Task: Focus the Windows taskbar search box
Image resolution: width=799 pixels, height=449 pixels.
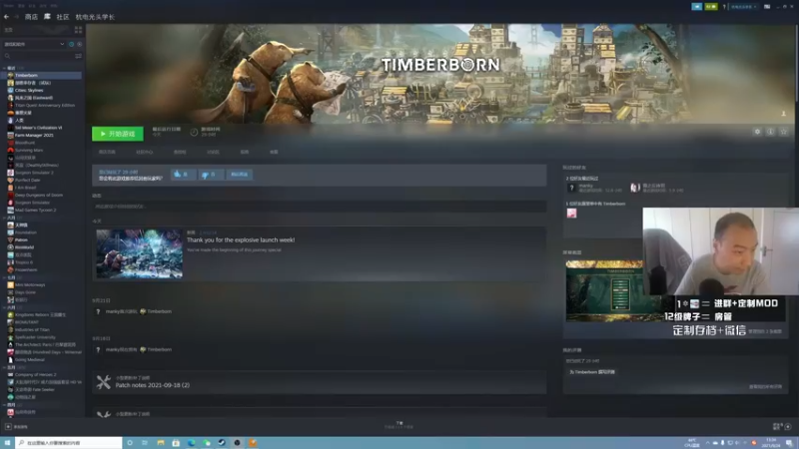Action: [69, 443]
